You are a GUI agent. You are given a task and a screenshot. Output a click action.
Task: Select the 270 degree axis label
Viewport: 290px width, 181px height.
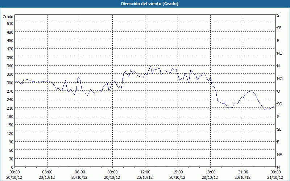pyautogui.click(x=10, y=91)
